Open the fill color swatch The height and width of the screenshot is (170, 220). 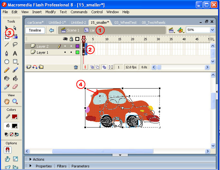pos(15,125)
